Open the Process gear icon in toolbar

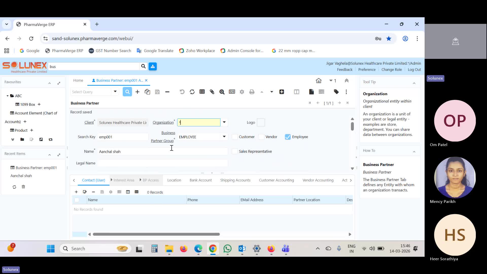tap(242, 92)
